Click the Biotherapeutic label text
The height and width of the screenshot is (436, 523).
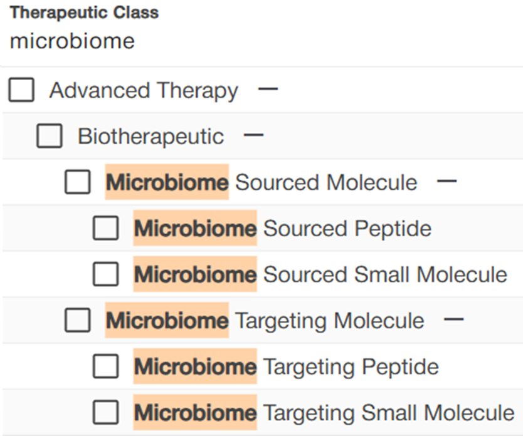(x=151, y=137)
